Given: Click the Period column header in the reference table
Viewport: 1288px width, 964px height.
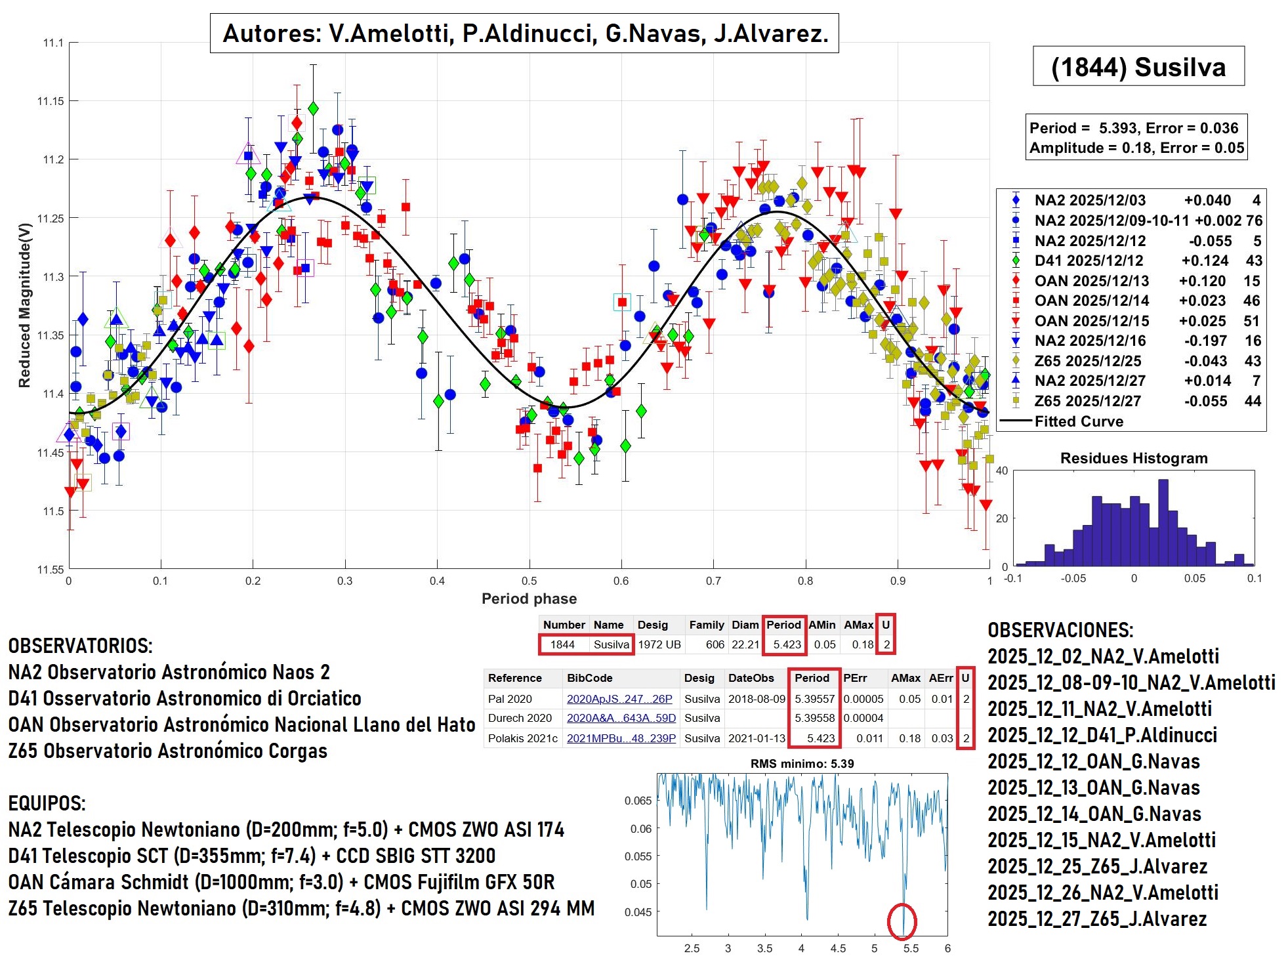Looking at the screenshot, I should pos(812,678).
